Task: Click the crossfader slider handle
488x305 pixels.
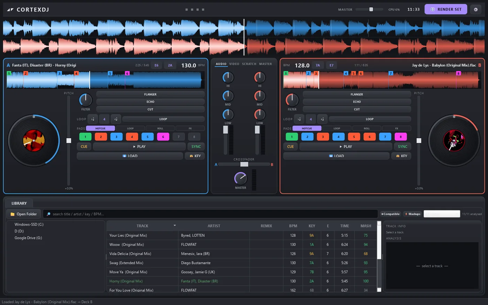Action: tap(244, 164)
